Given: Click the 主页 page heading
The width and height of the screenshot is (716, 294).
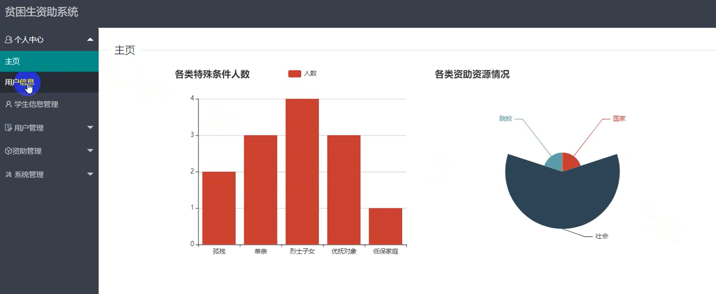Looking at the screenshot, I should pyautogui.click(x=125, y=50).
